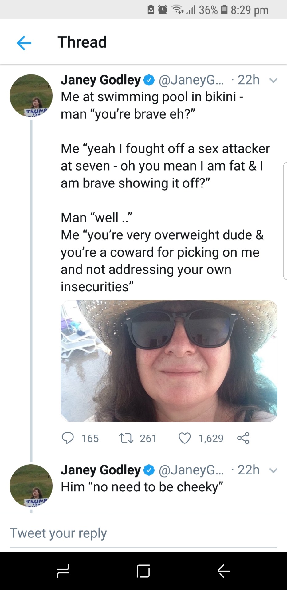Retweet the swimming pool tweet

126,438
